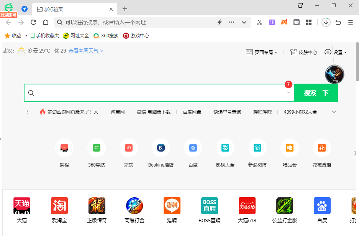Viewport: 359px width, 236px height.
Task: Open the 影视大全 shortcut icon
Action: tap(225, 148)
